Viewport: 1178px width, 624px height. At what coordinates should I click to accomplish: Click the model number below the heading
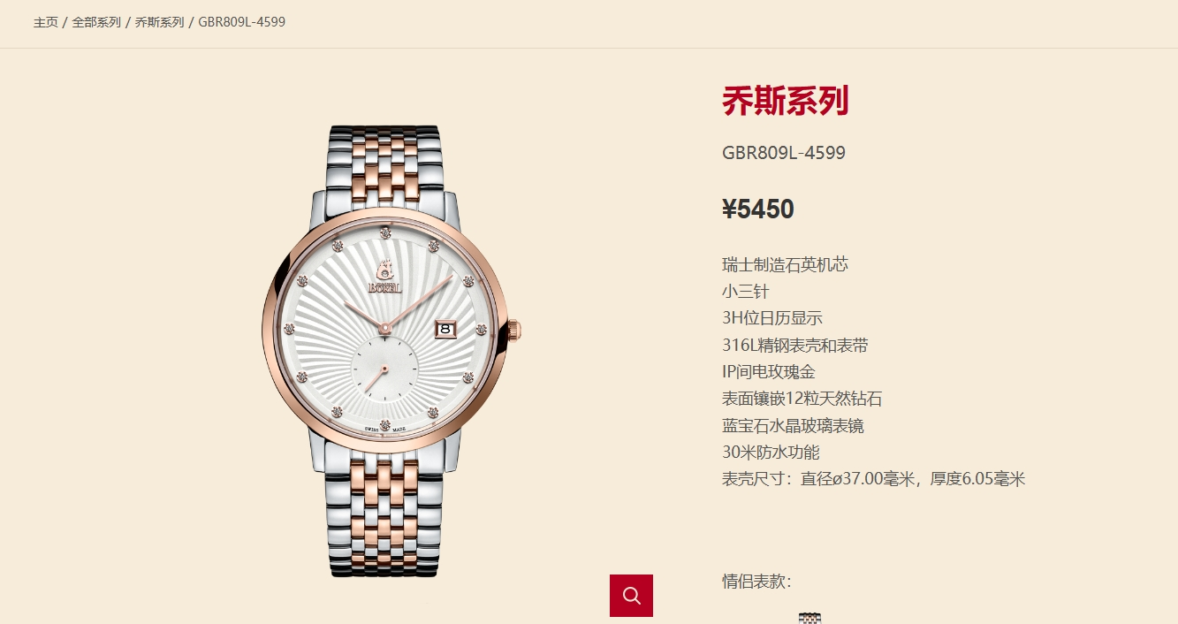click(784, 153)
